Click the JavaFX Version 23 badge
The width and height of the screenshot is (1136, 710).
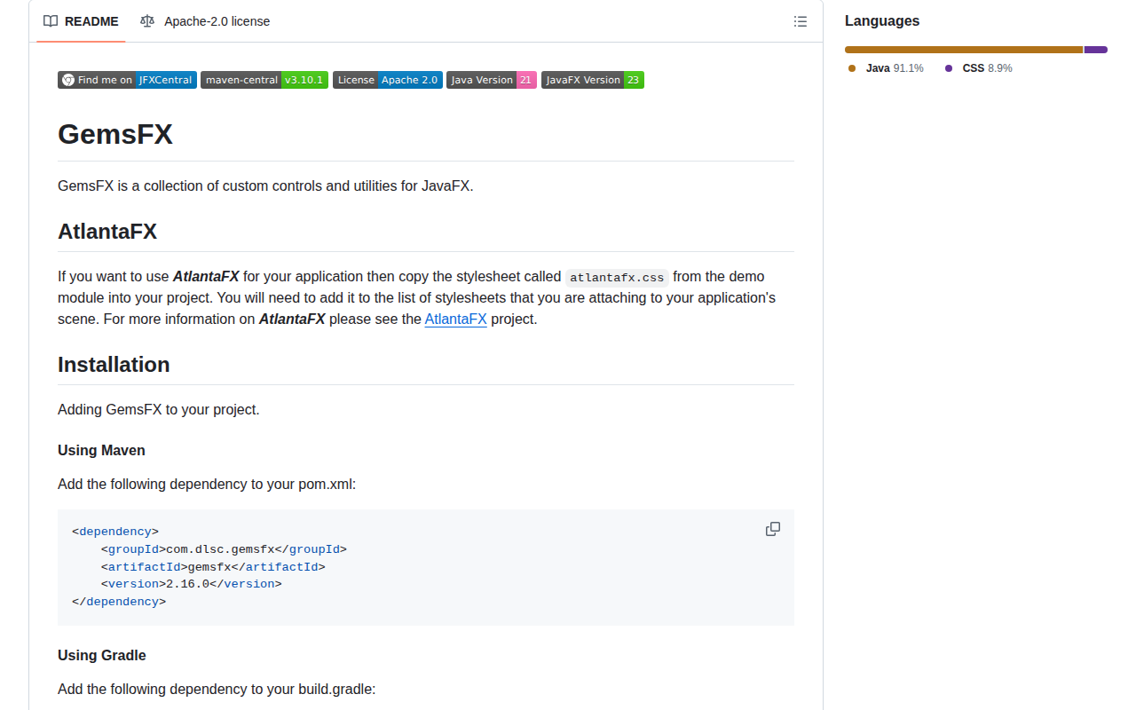click(x=592, y=80)
